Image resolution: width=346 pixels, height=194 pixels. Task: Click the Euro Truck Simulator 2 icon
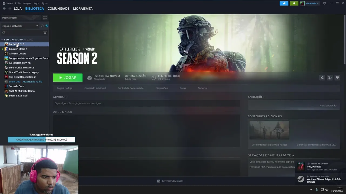(6, 68)
